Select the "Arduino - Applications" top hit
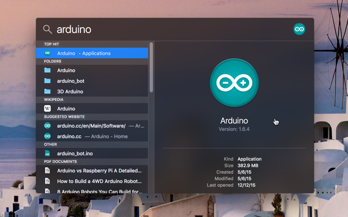 tap(84, 53)
